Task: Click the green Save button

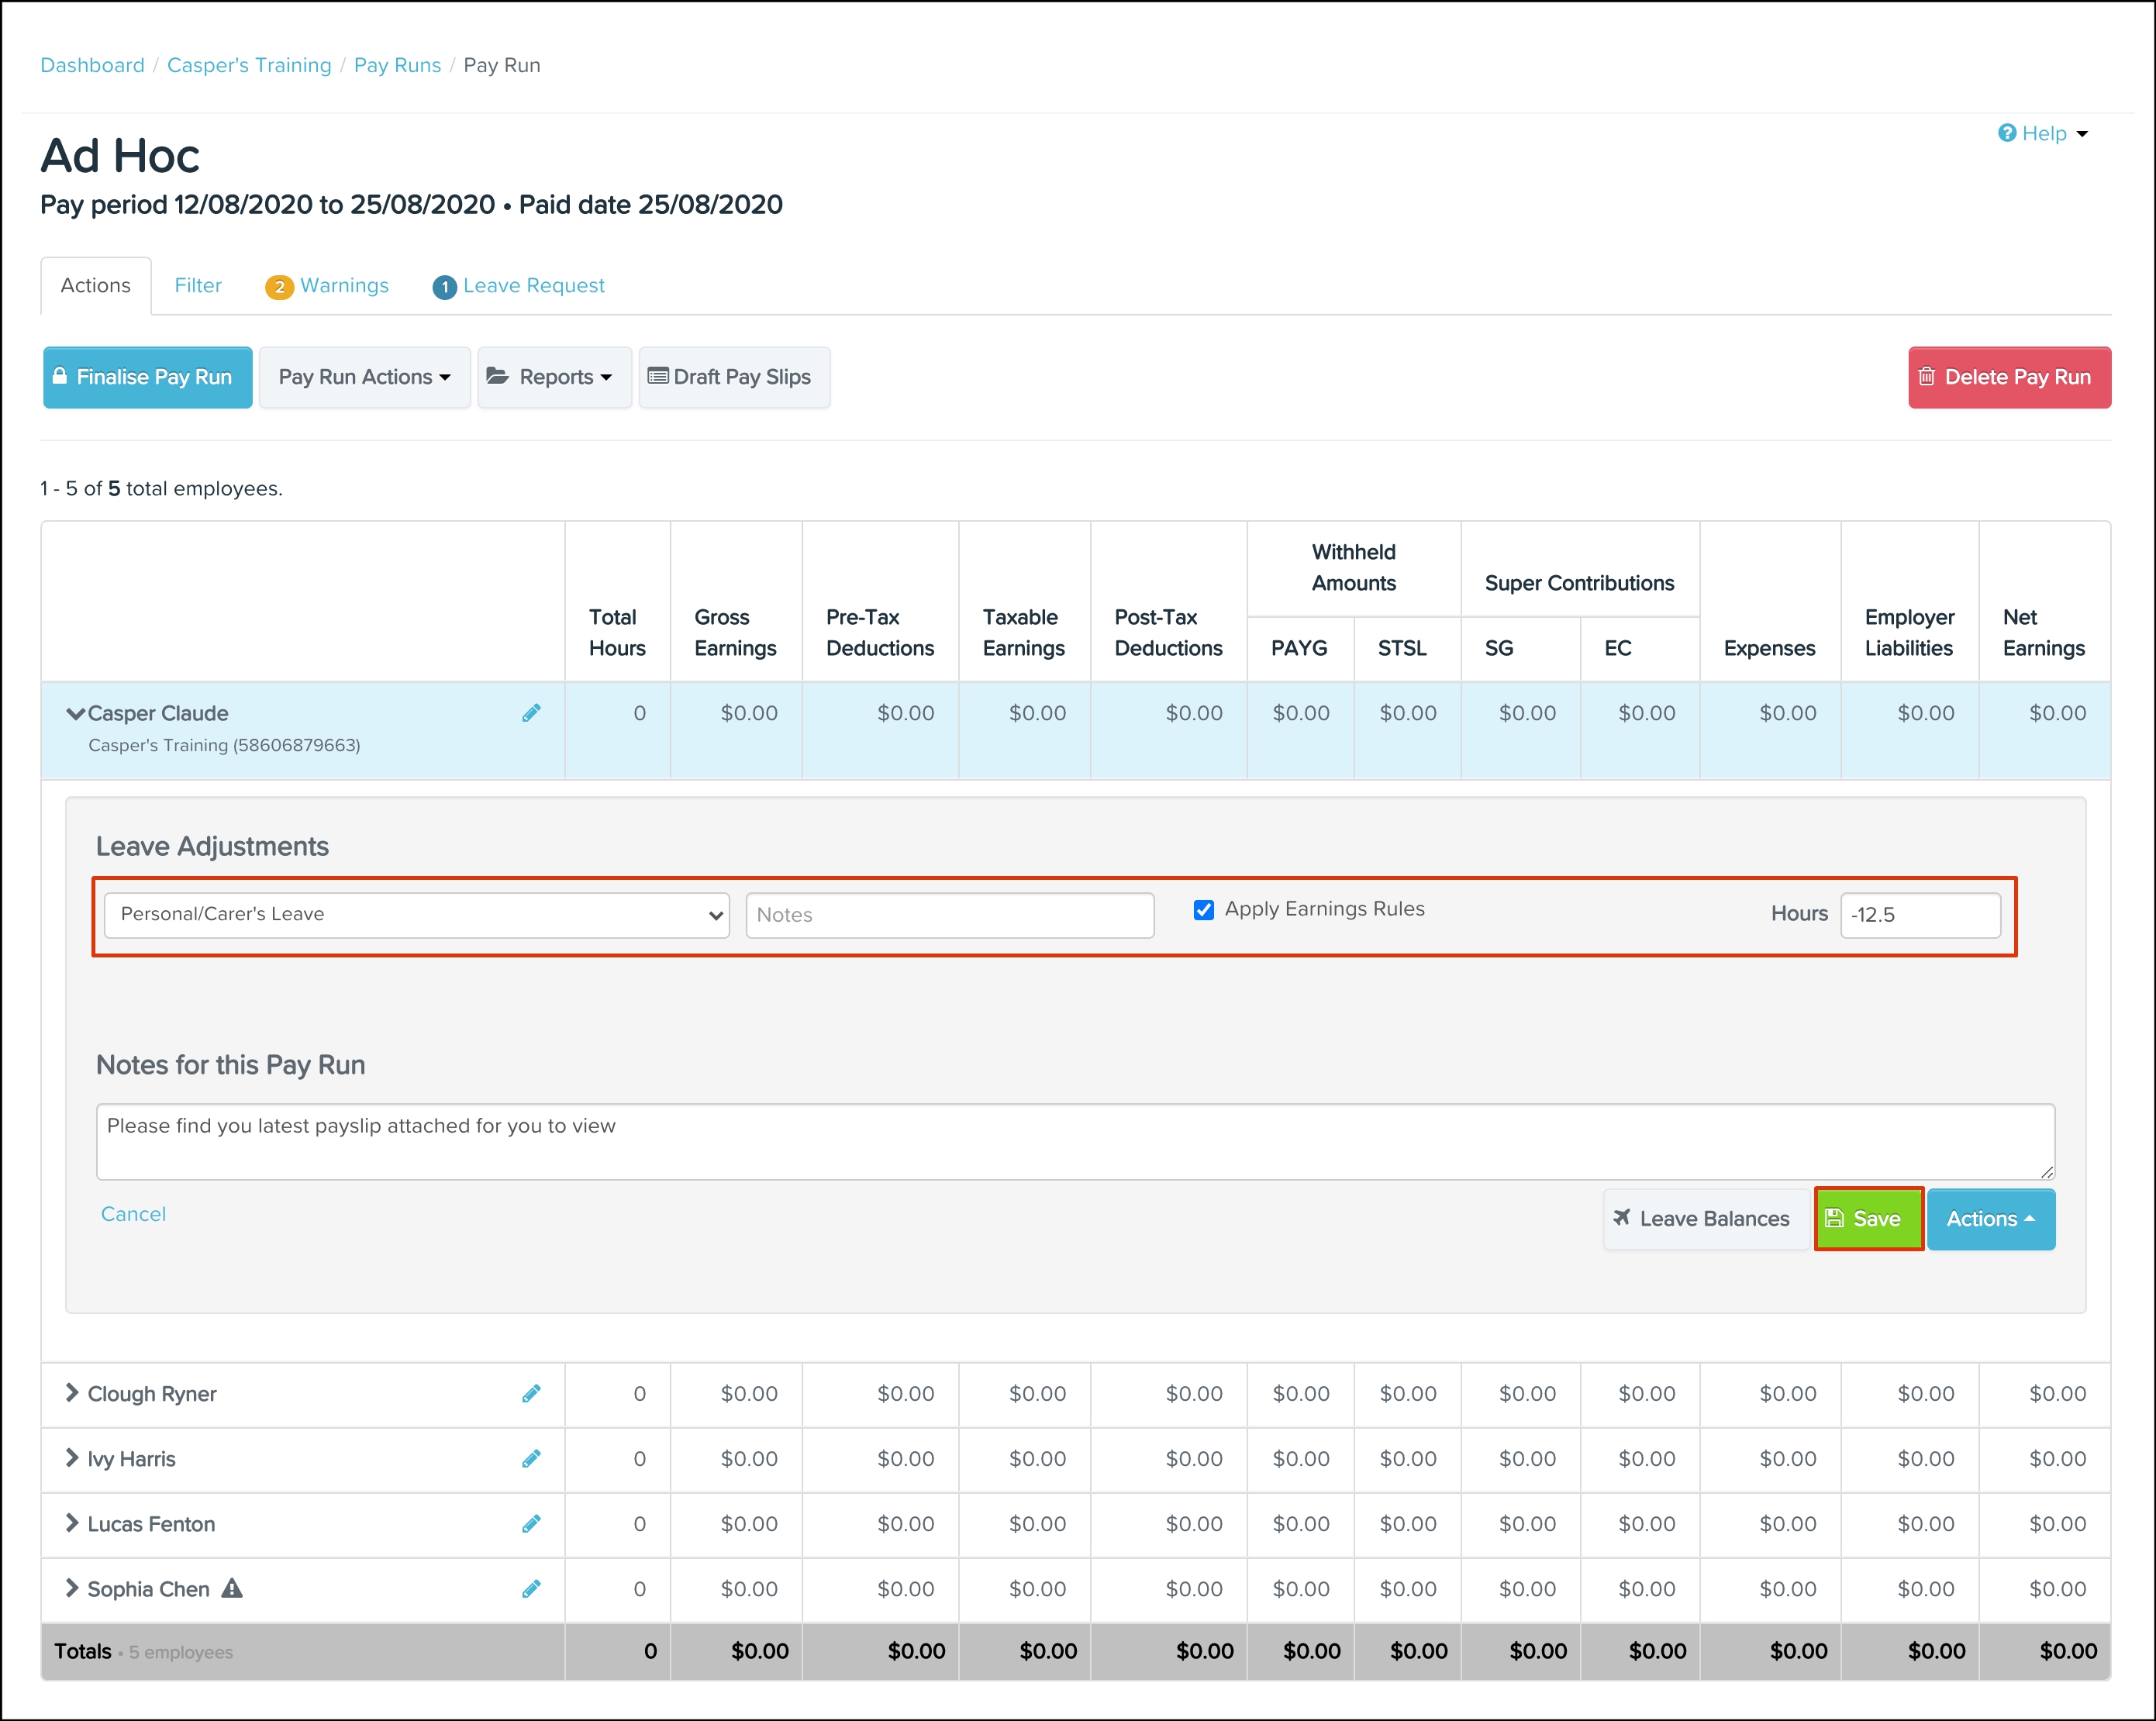Action: coord(1867,1218)
